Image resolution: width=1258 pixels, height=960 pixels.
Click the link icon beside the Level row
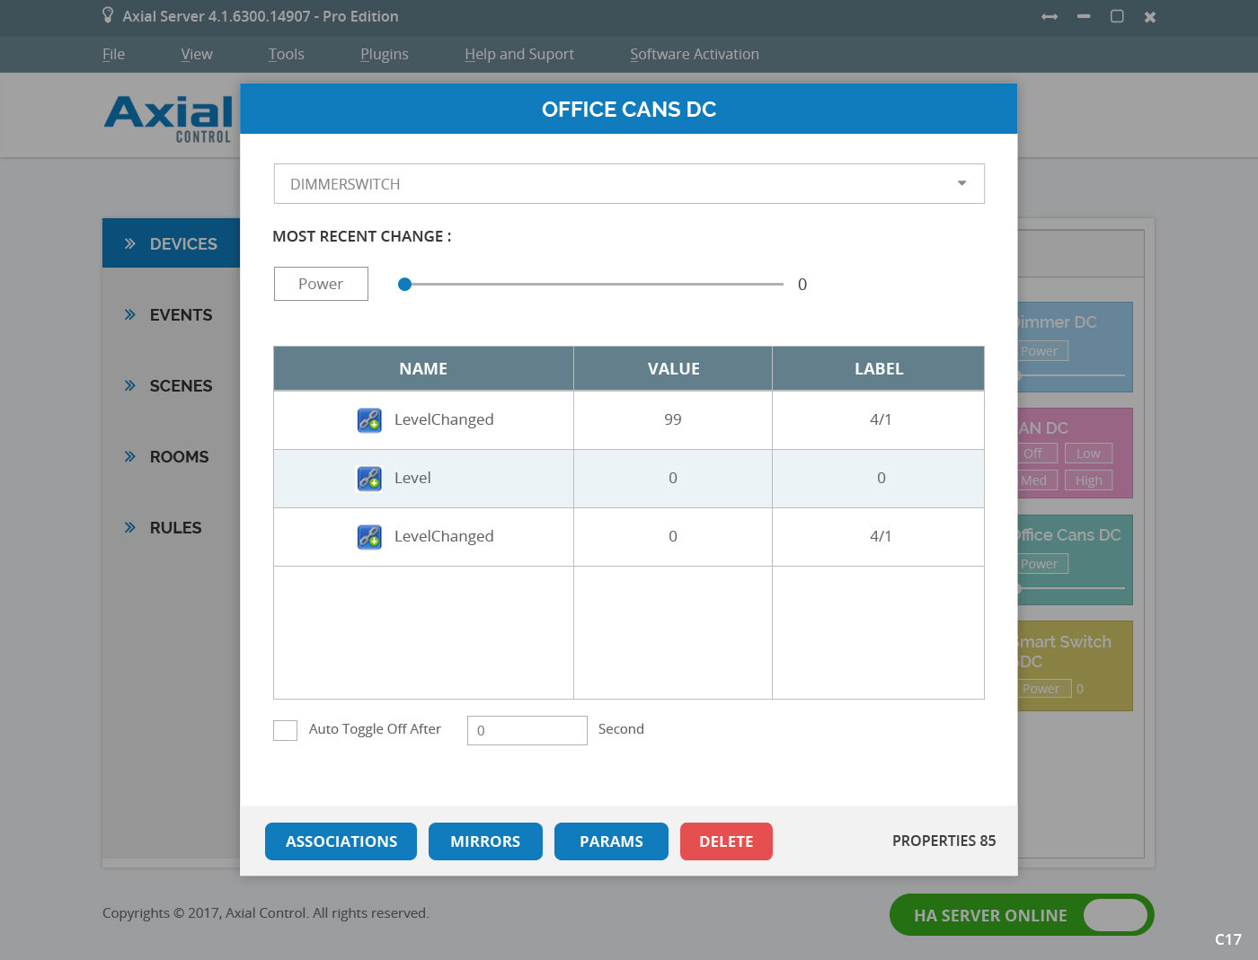point(369,479)
